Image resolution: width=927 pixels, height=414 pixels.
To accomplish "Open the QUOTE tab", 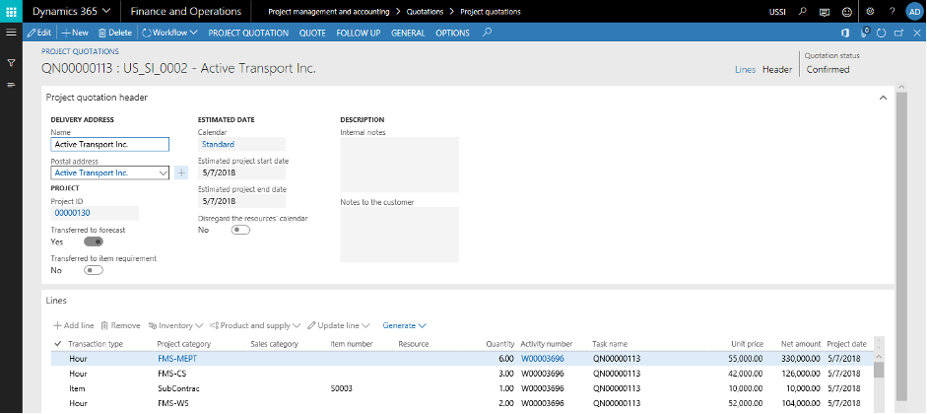I will pyautogui.click(x=312, y=34).
